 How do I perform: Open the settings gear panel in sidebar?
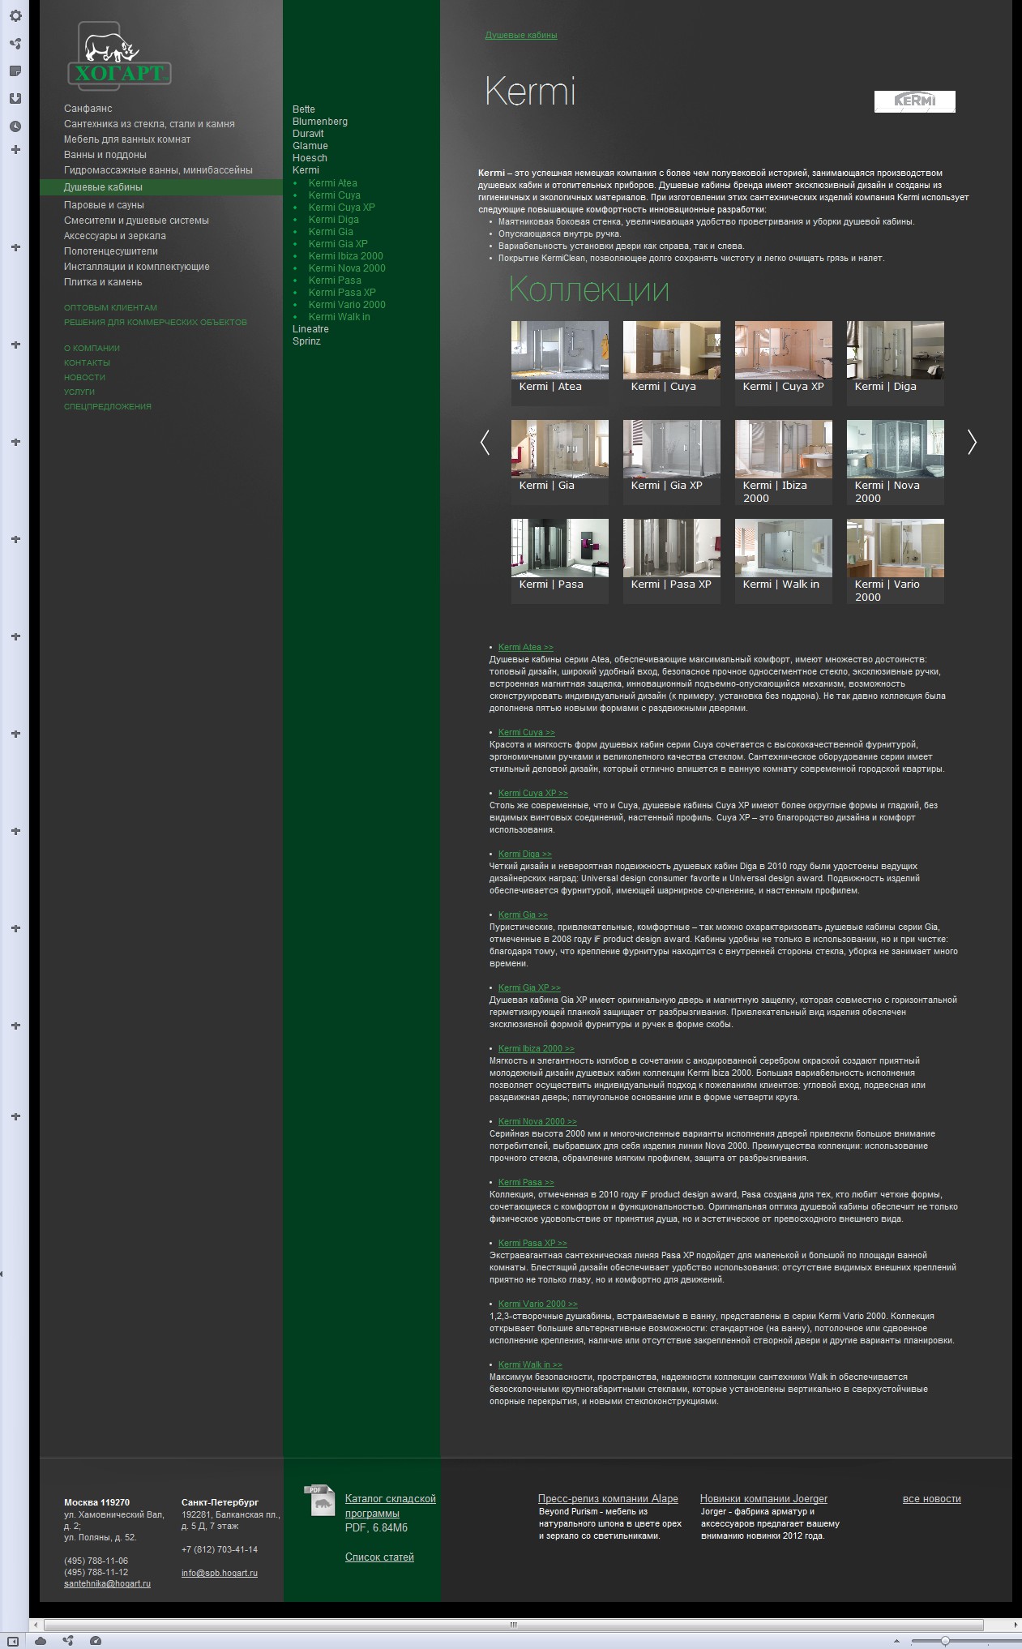click(x=15, y=15)
